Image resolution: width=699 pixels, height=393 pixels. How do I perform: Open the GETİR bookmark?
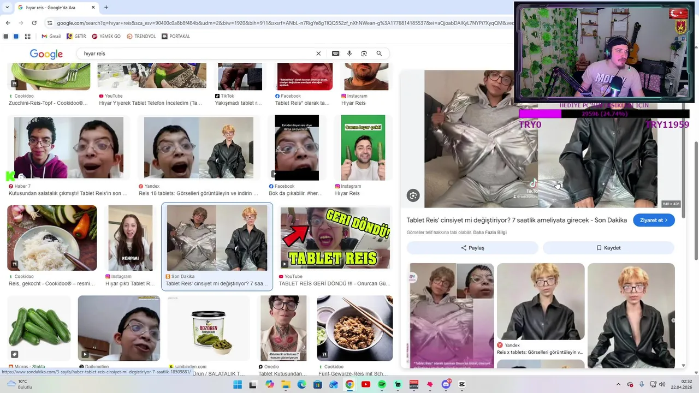coord(76,37)
